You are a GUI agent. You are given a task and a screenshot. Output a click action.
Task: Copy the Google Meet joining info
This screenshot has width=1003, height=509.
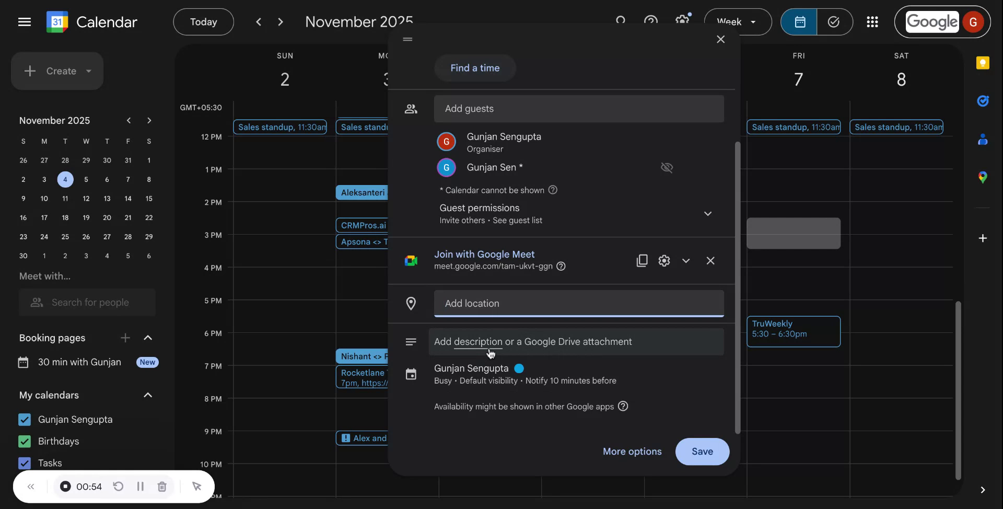pyautogui.click(x=642, y=260)
